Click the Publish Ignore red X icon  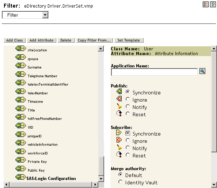(119, 99)
